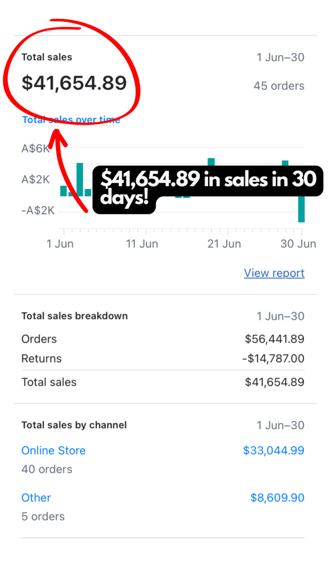
Task: Click the '1 Jun' axis label
Action: tap(60, 244)
